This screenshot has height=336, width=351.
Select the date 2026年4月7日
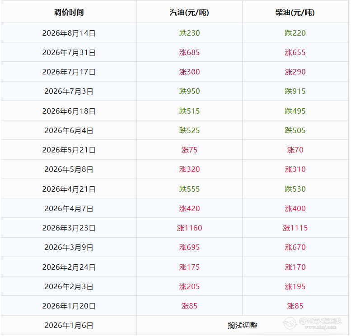point(69,208)
